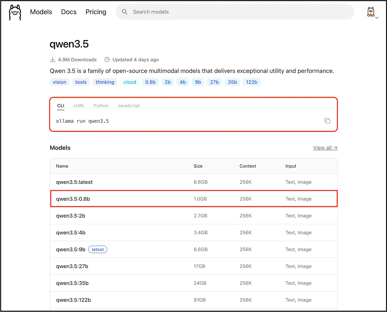This screenshot has height=312, width=387.
Task: Click the Name column header
Action: click(x=62, y=166)
